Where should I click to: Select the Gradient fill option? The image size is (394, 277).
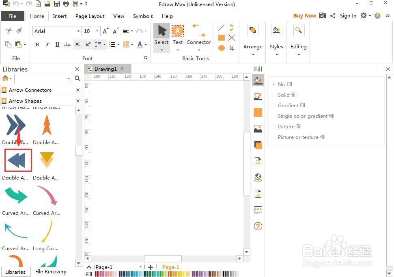(289, 106)
